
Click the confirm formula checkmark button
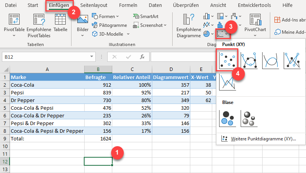point(128,57)
